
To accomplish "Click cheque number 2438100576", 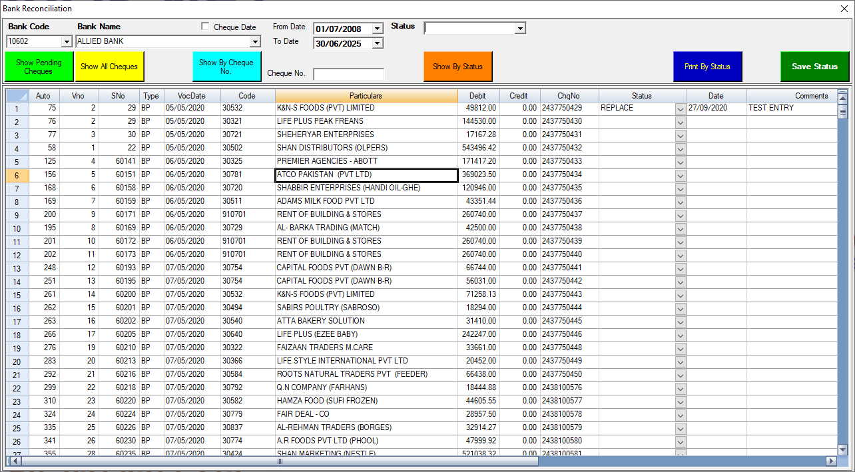I will [x=569, y=387].
